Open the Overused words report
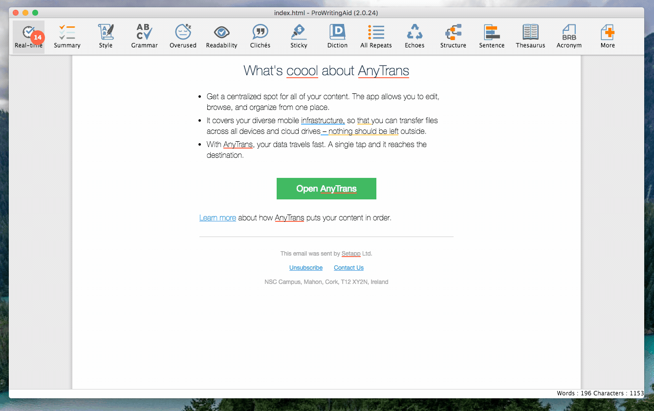Image resolution: width=654 pixels, height=411 pixels. click(183, 37)
